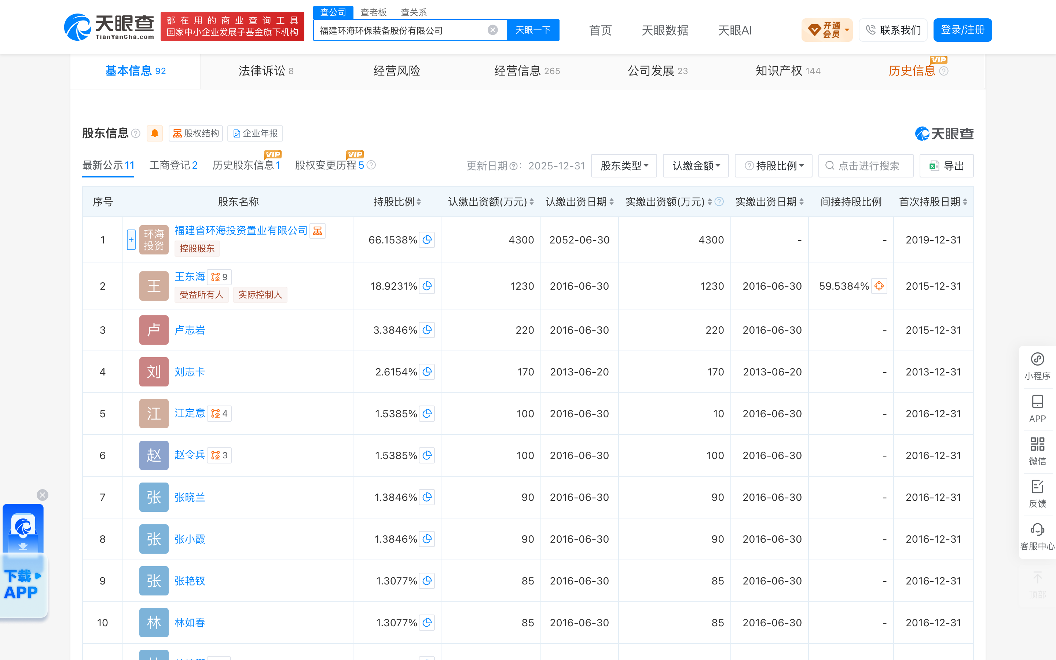Image resolution: width=1056 pixels, height=660 pixels.
Task: Open equity structure icon beside 福建省环海投资置业有限公司
Action: pos(318,231)
